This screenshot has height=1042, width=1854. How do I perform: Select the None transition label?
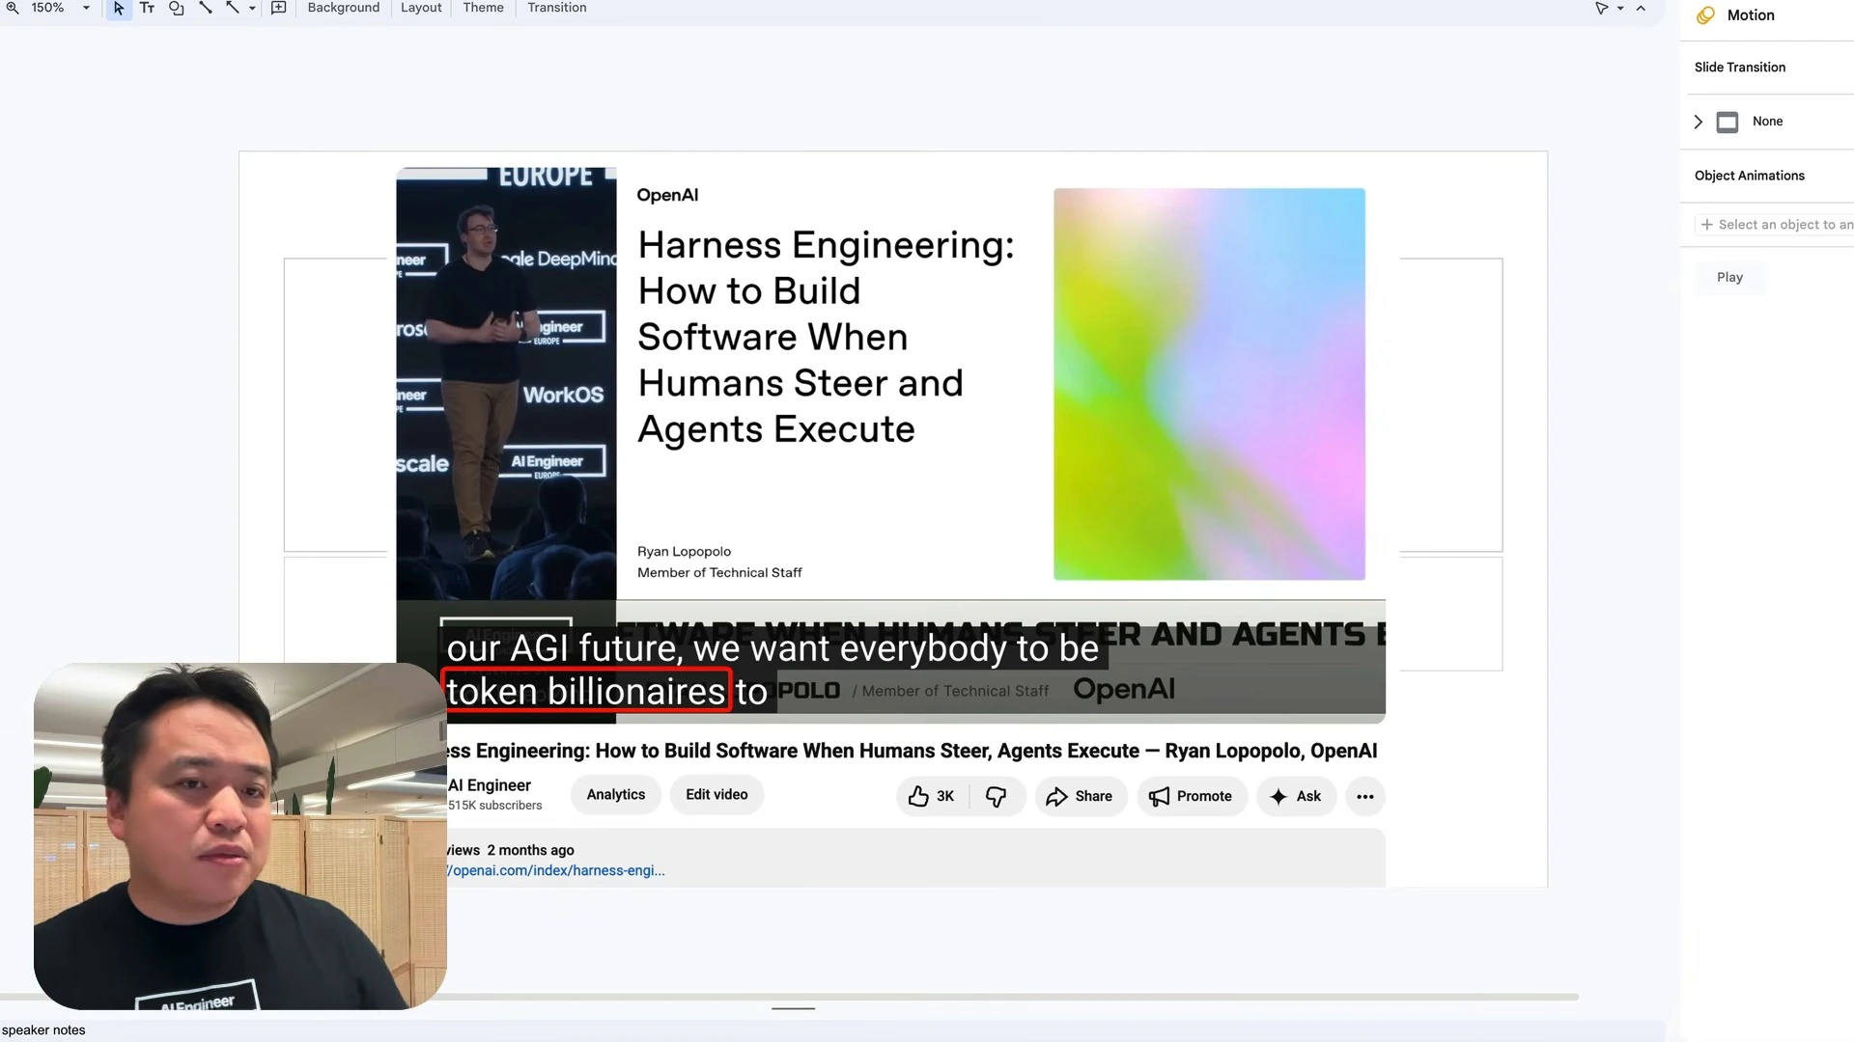coord(1767,122)
